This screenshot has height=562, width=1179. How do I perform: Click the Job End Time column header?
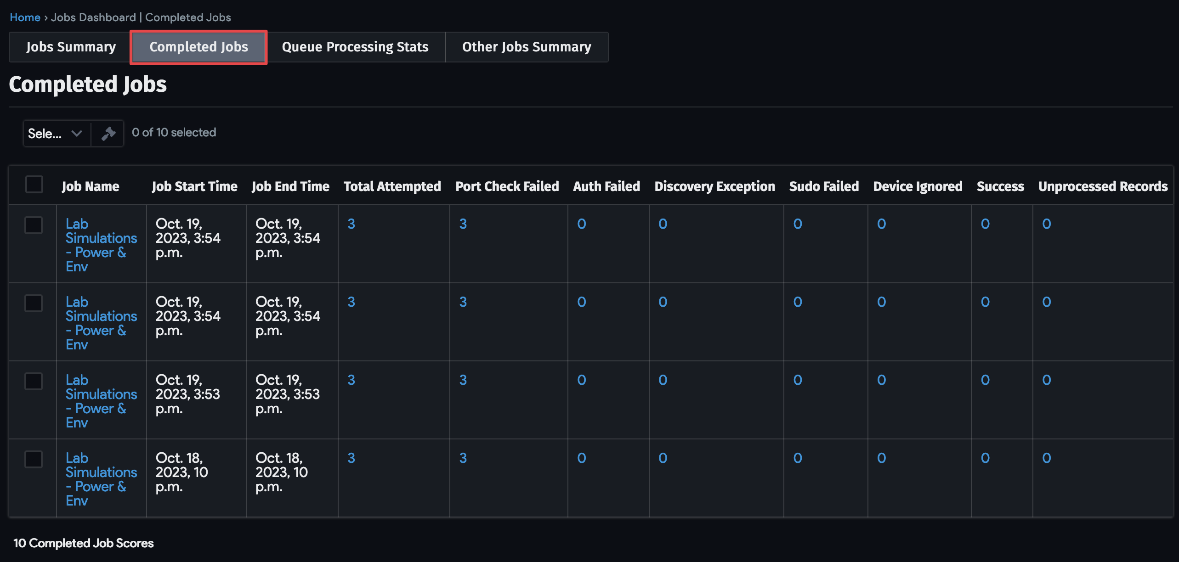(290, 186)
